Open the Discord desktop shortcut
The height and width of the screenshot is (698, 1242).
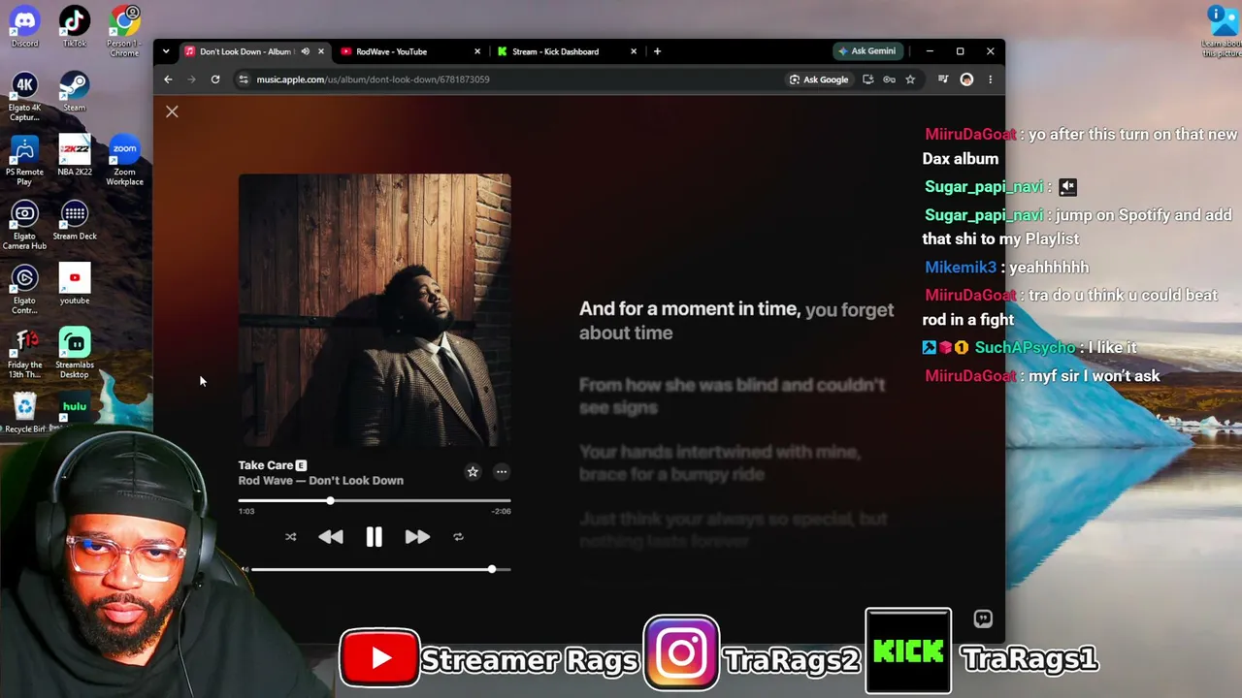(24, 27)
